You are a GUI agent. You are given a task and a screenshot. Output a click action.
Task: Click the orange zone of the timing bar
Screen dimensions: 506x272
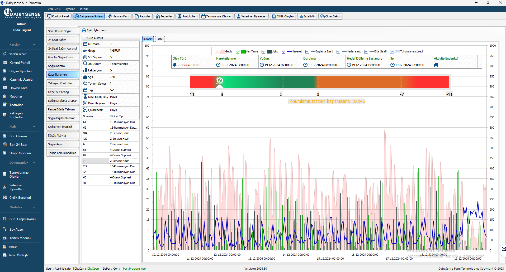point(359,82)
